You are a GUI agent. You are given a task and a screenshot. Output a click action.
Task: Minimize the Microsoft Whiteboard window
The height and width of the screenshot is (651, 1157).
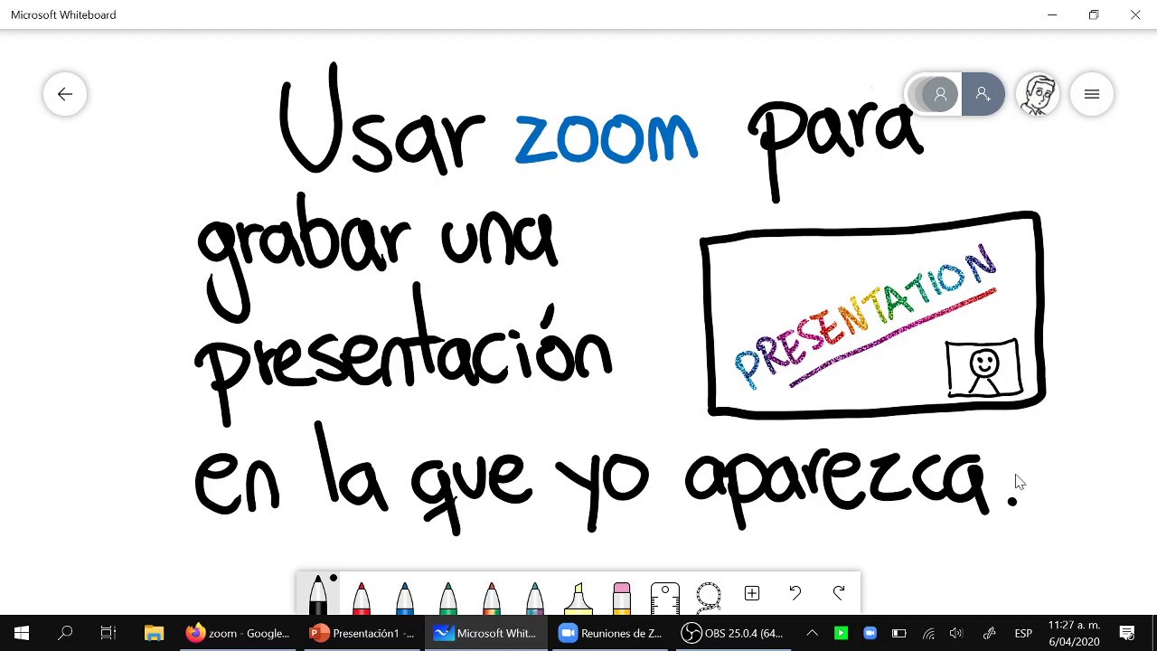click(1052, 14)
